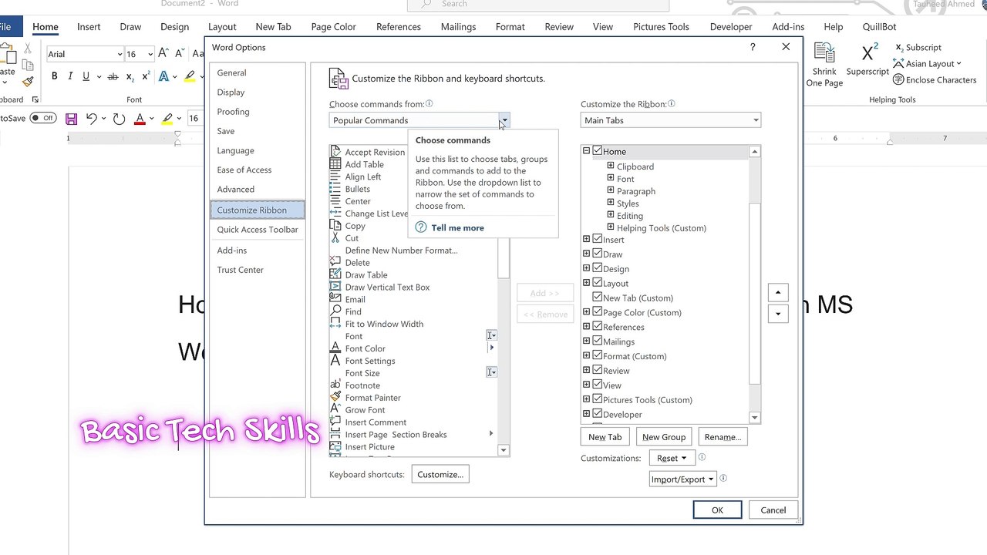
Task: Click the Format Painter brush in Clipboard group
Action: [28, 82]
